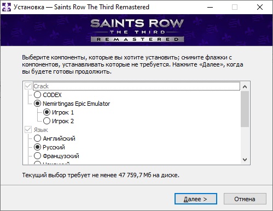Click the scrollbar up arrow in components list
This screenshot has width=273, height=211.
click(245, 87)
